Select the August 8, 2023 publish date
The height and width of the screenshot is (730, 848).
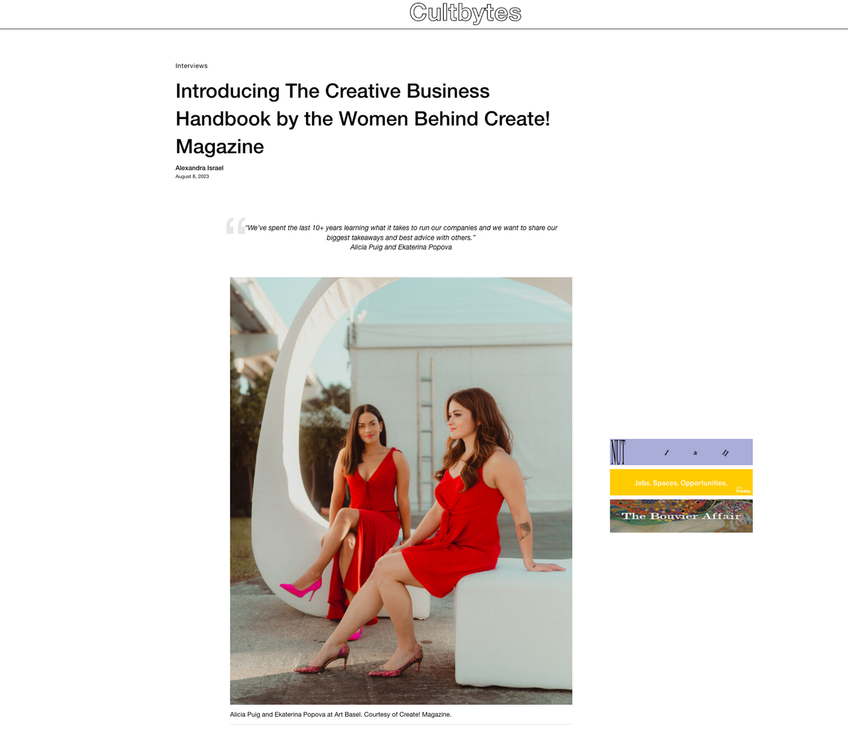(192, 176)
